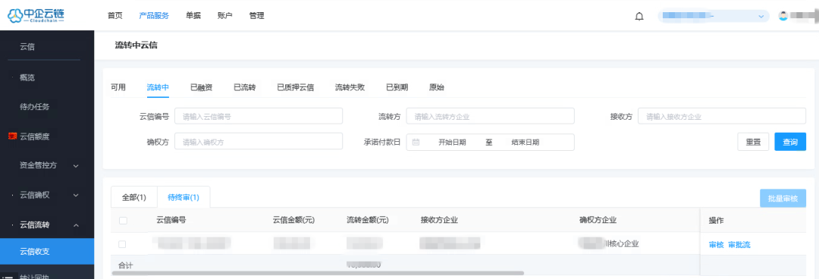Open the 单据 top menu

pos(193,16)
